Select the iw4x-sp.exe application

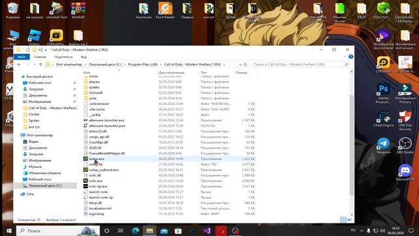tap(95, 186)
